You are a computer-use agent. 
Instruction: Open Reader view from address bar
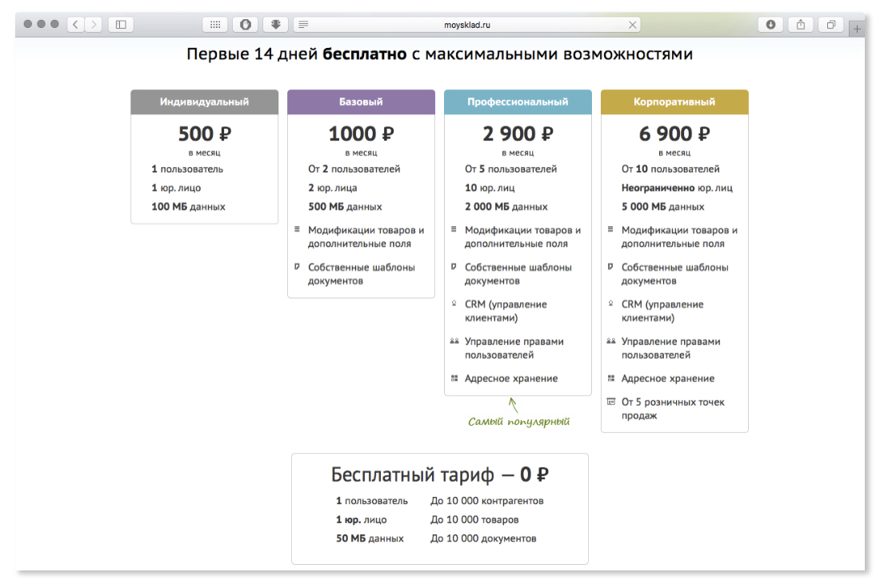click(x=304, y=25)
